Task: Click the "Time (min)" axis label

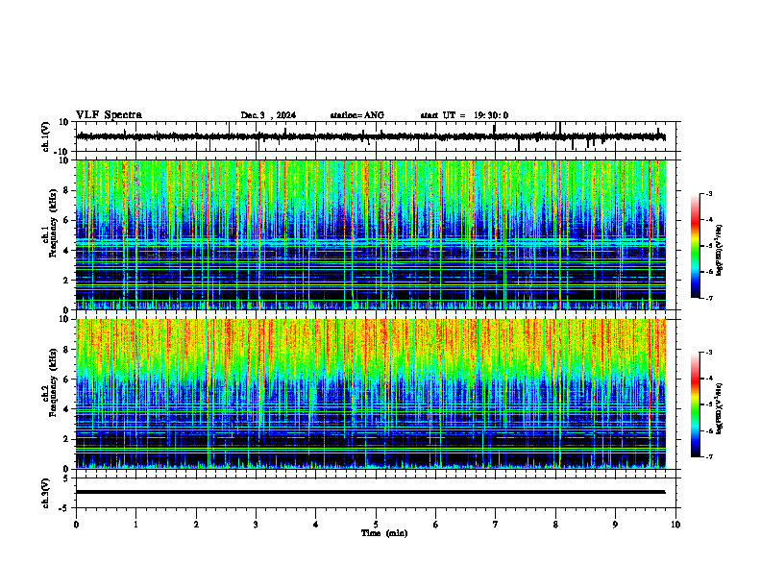Action: 384,533
